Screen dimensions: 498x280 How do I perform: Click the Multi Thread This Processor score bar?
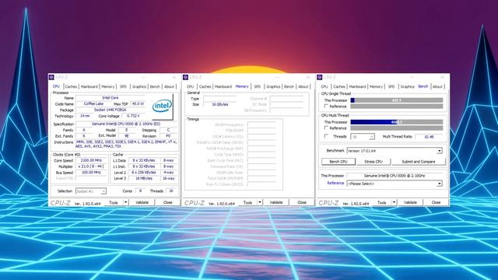tap(397, 122)
